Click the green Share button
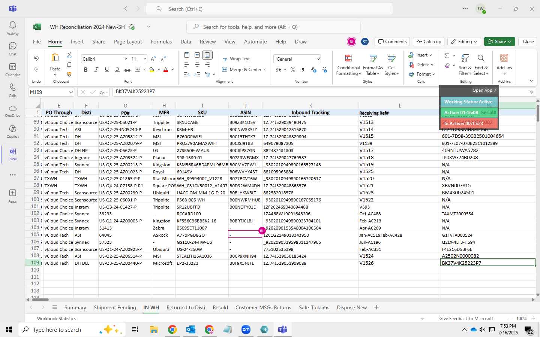Image resolution: width=540 pixels, height=337 pixels. (x=499, y=42)
